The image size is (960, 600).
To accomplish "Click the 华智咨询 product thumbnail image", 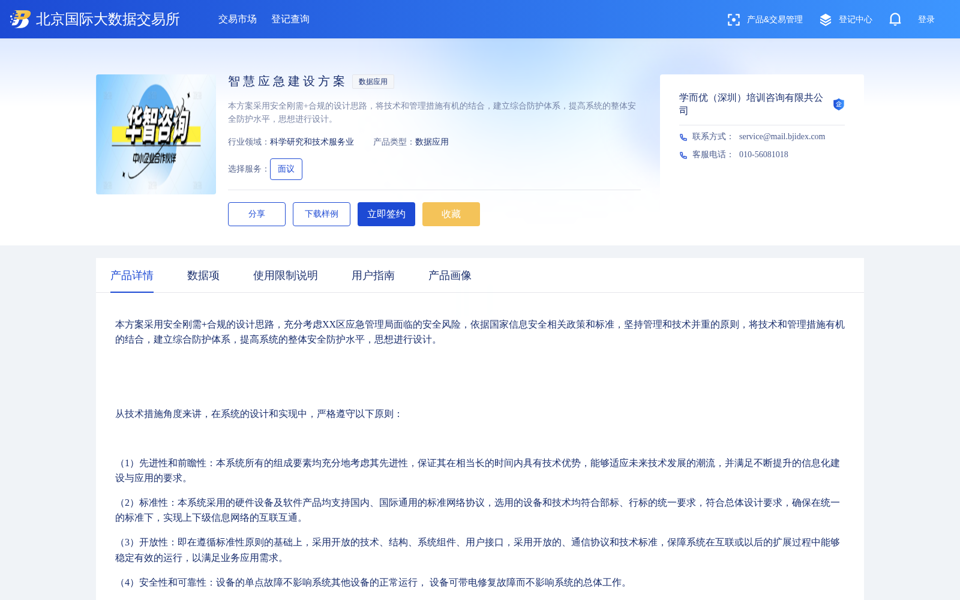I will click(x=156, y=134).
